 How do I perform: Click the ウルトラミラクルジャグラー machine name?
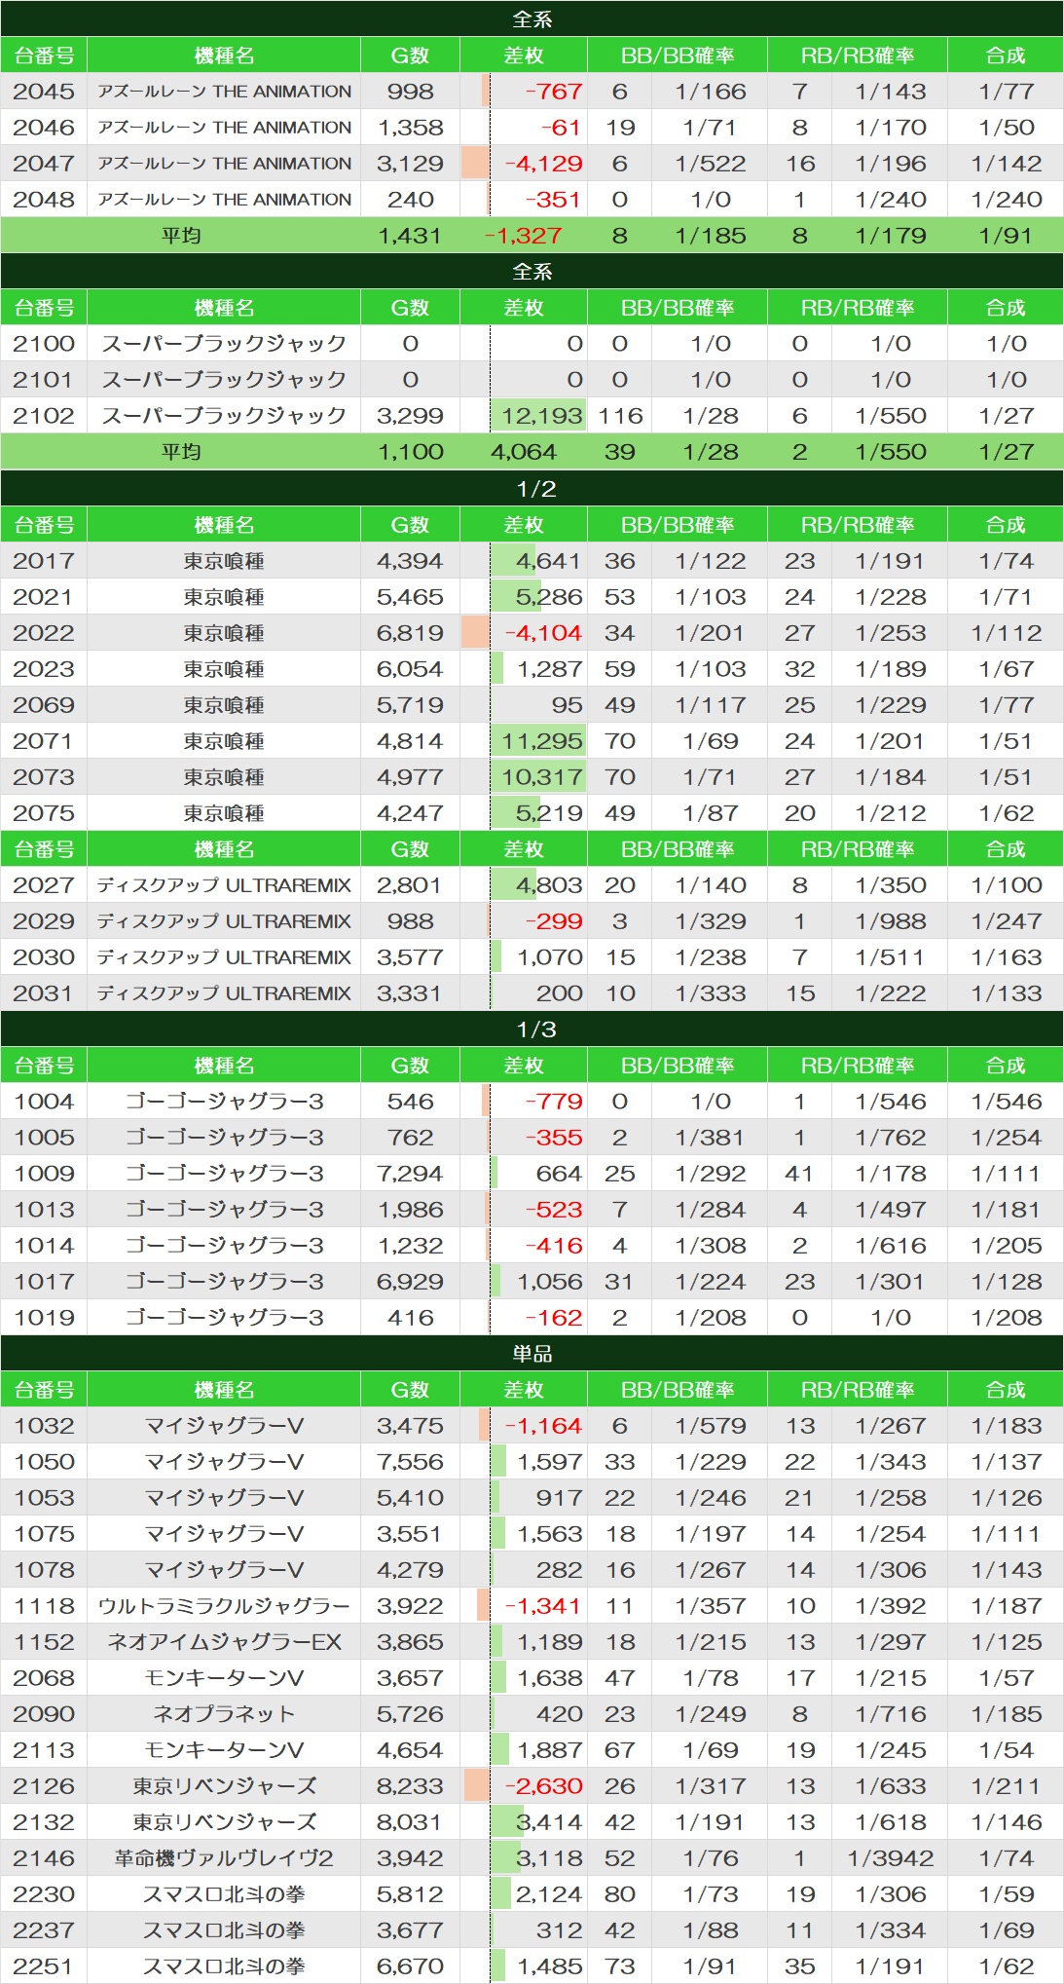[x=224, y=1606]
